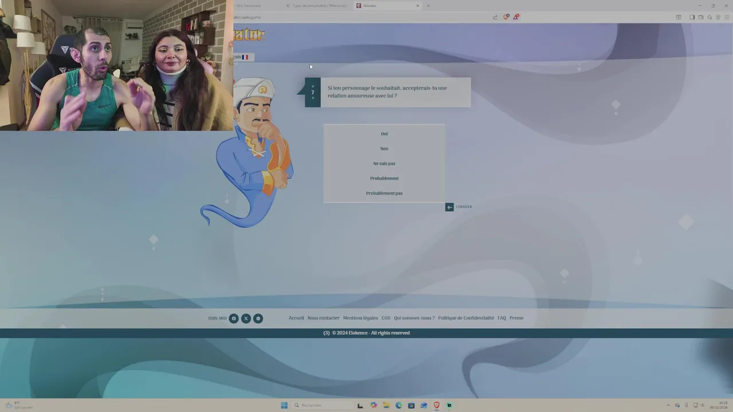Close the Akinator browser tab

point(417,6)
